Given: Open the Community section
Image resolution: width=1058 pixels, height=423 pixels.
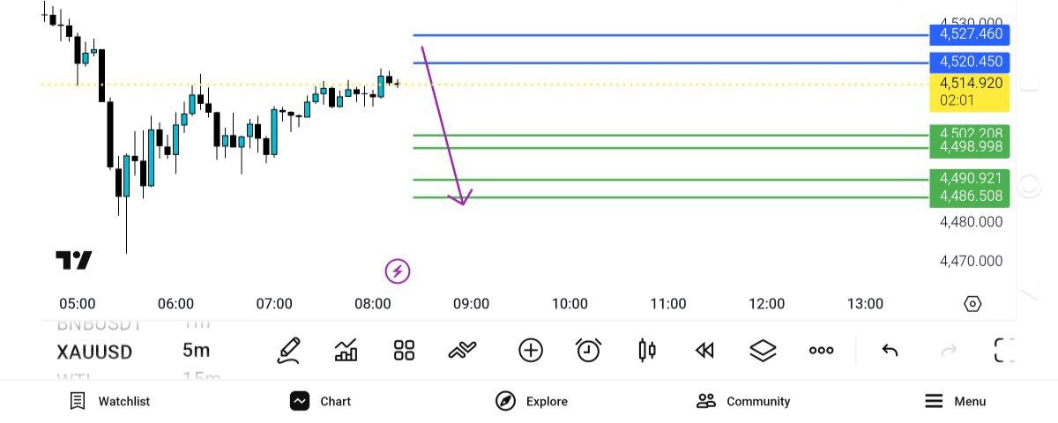Looking at the screenshot, I should [743, 401].
